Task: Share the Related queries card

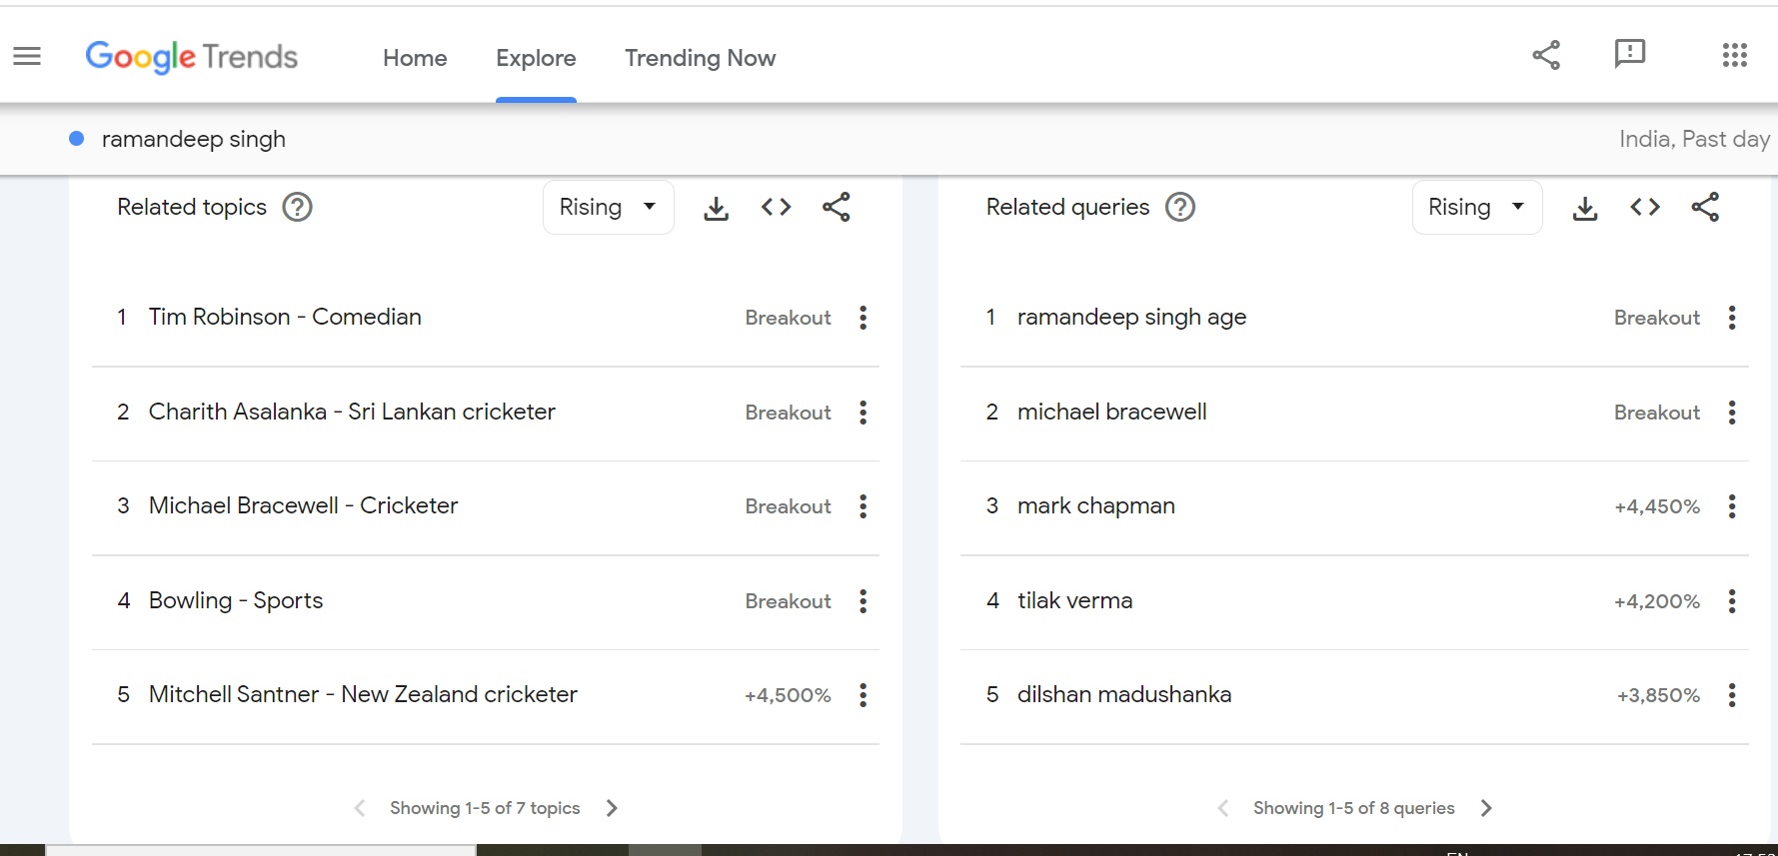Action: tap(1705, 208)
